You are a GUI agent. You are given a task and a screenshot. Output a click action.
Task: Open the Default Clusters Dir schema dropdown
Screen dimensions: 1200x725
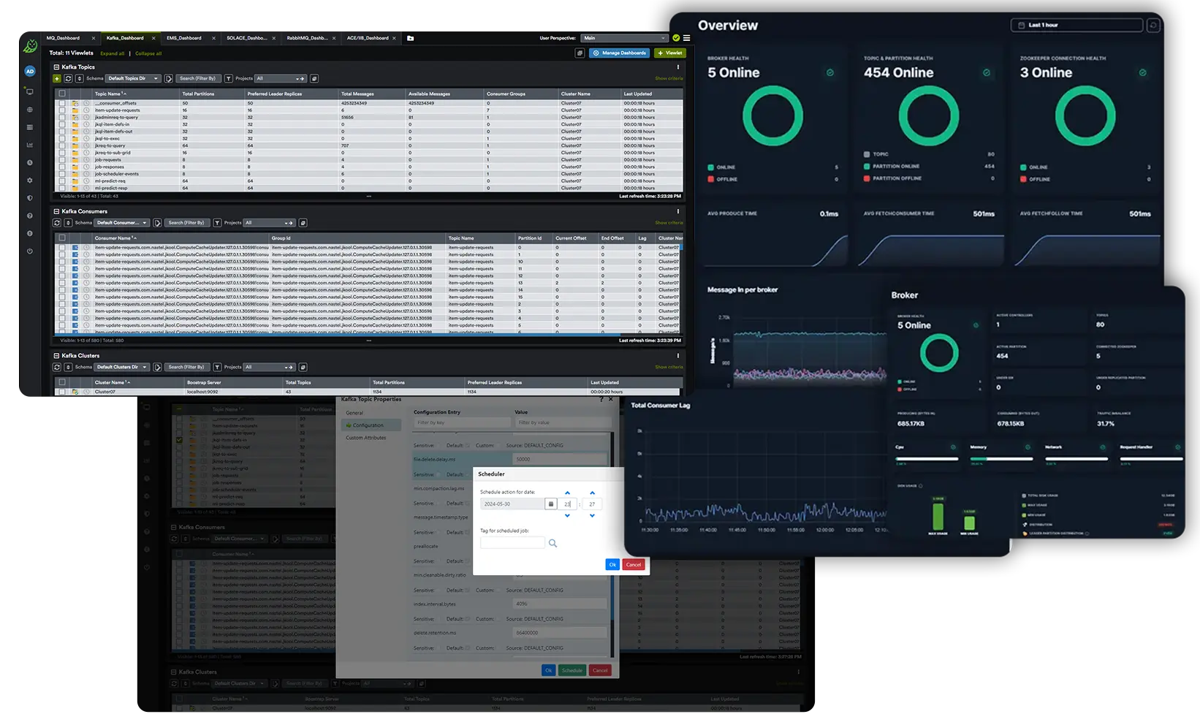click(122, 367)
